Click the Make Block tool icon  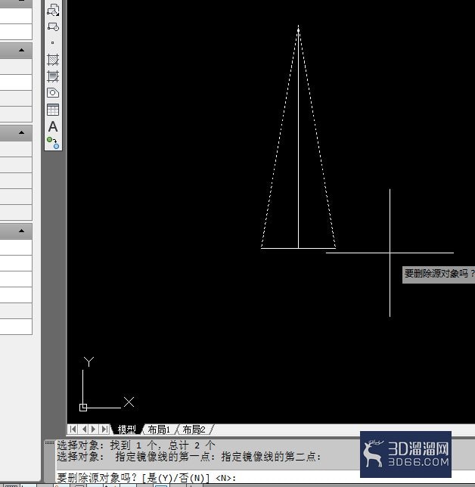[53, 26]
